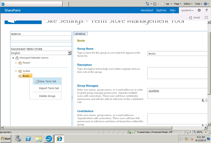This screenshot has width=211, height=143.
Task: Click the help question mark icon
Action: (x=207, y=10)
